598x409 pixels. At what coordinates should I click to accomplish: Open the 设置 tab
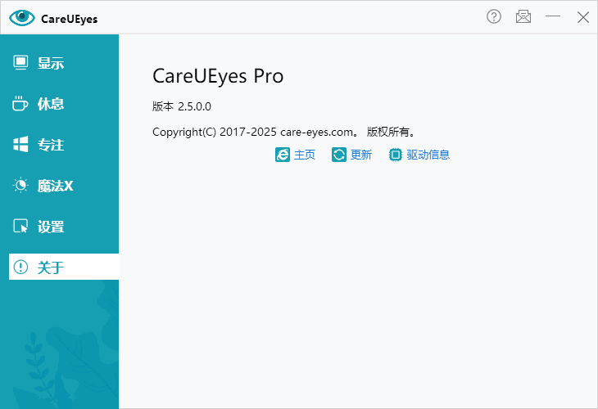tap(51, 227)
